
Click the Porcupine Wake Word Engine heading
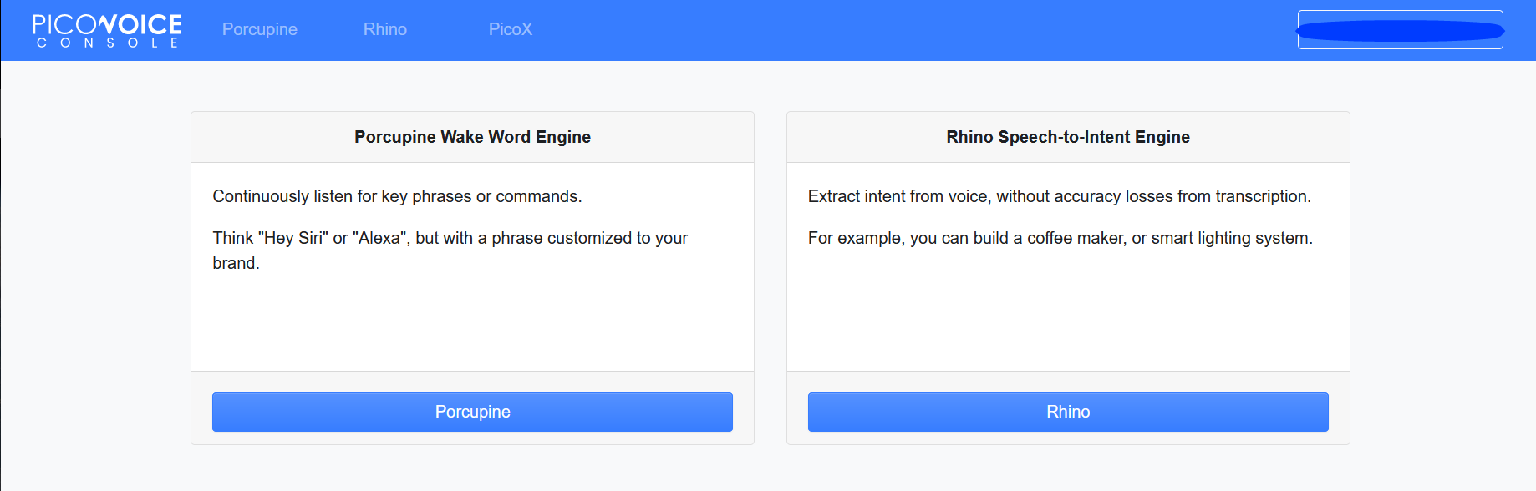click(x=472, y=137)
